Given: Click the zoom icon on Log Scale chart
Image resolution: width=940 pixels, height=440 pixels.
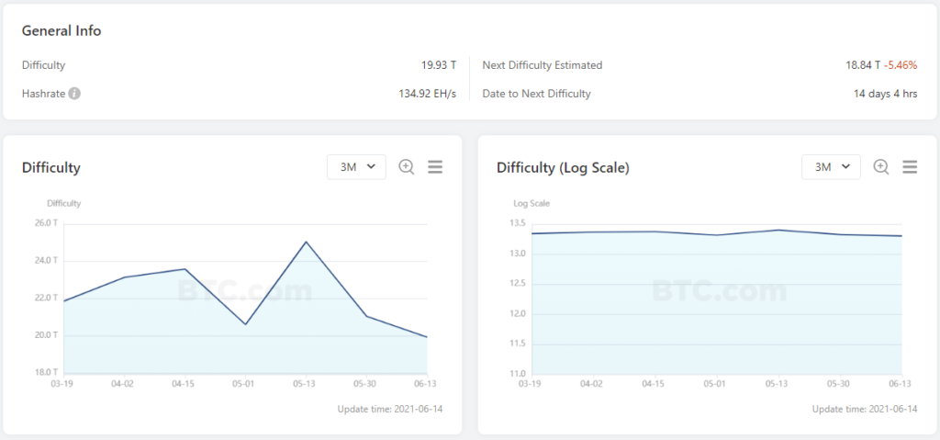Looking at the screenshot, I should click(881, 167).
